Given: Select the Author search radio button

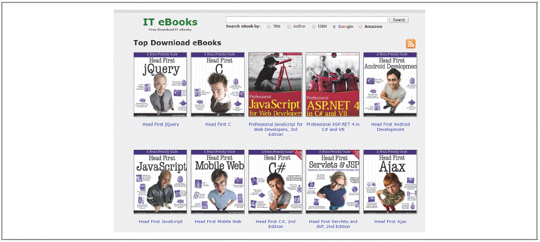Looking at the screenshot, I should (289, 27).
